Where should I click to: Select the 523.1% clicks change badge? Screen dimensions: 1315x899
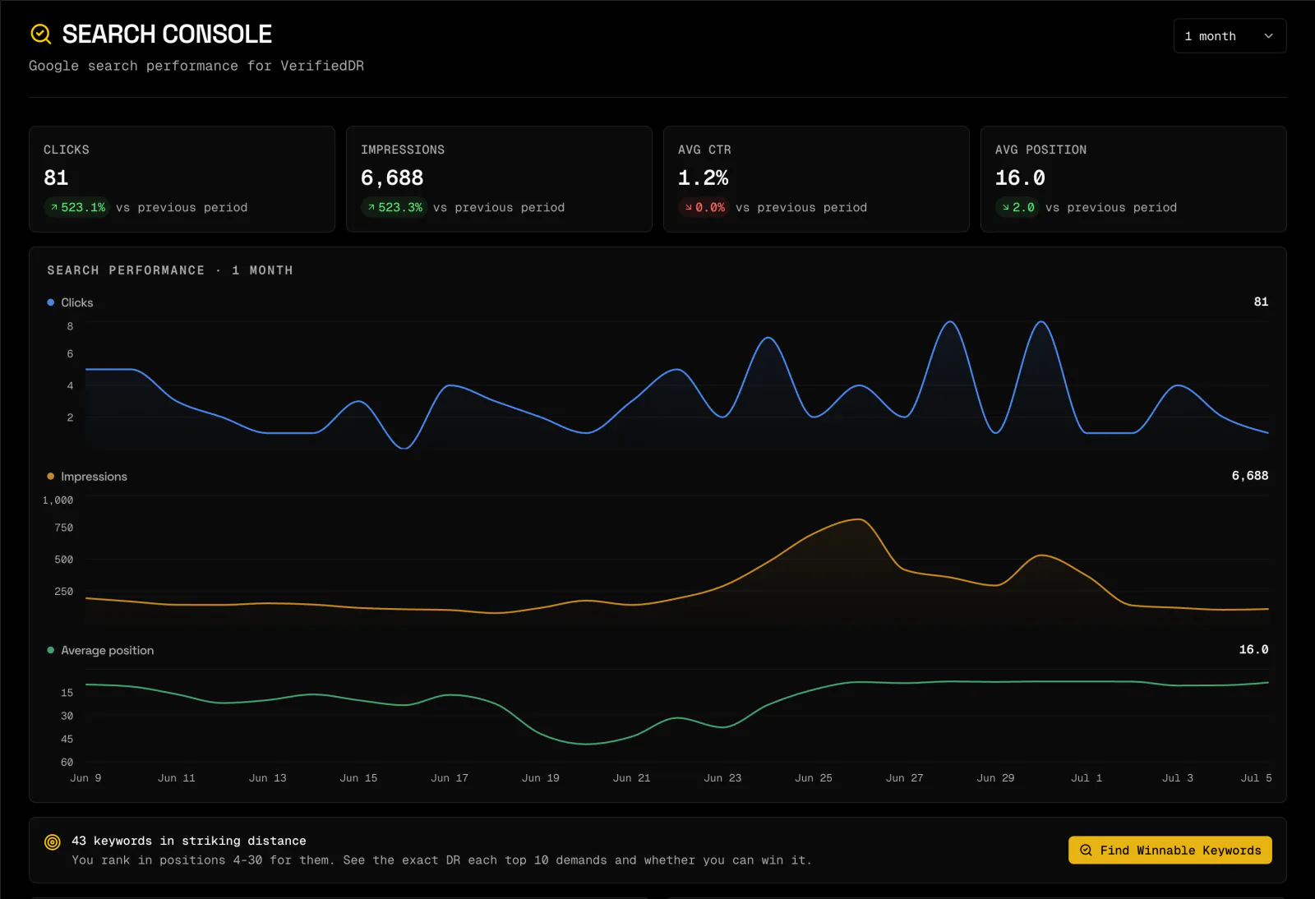click(77, 208)
